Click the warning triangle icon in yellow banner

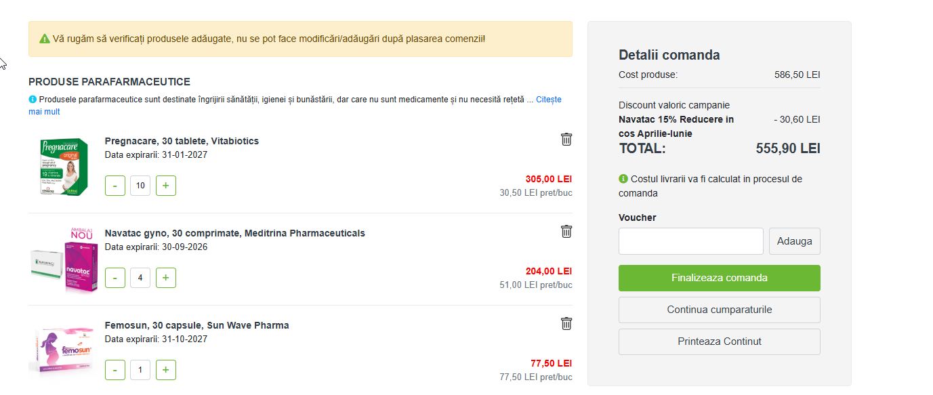45,39
